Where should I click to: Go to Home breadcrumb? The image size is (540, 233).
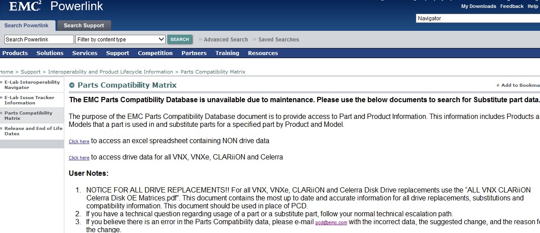pos(6,72)
